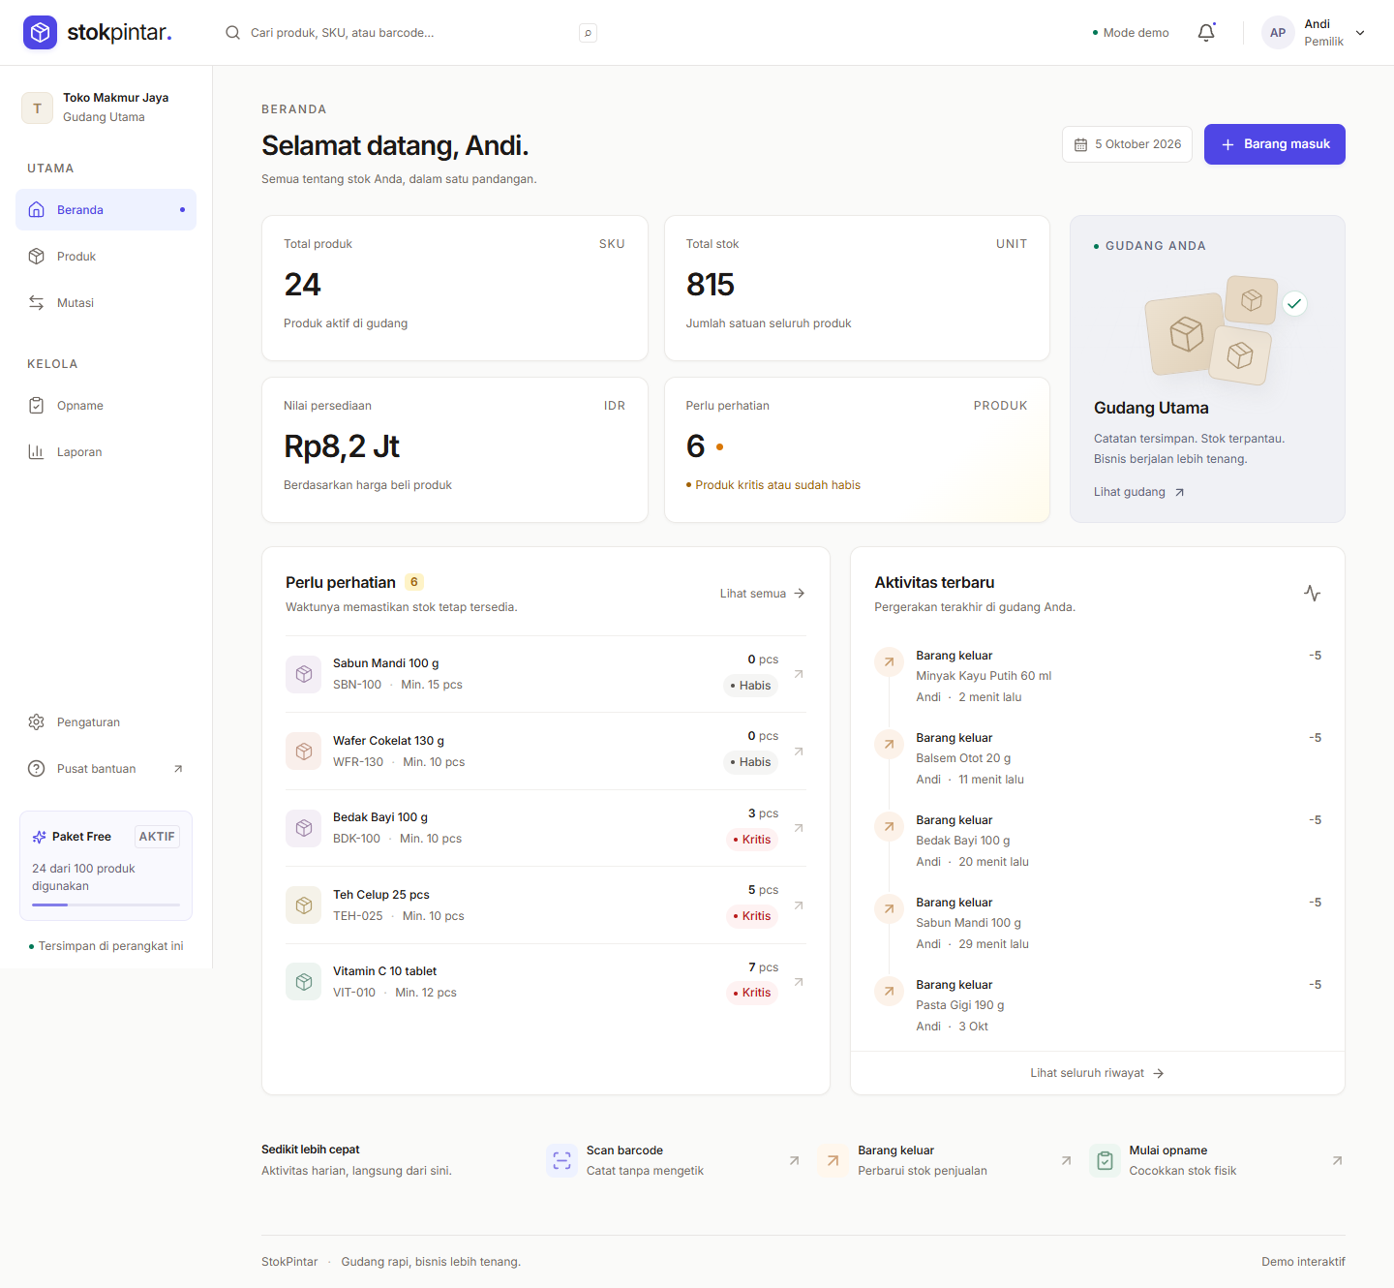Click the Teh Celup product box icon
The height and width of the screenshot is (1288, 1394).
click(x=304, y=905)
